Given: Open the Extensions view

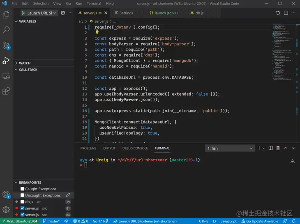Looking at the screenshot, I should click(x=6, y=91).
